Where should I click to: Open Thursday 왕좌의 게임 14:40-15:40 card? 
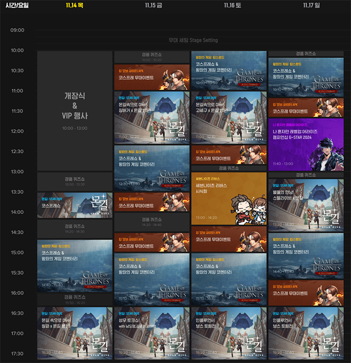pos(75,266)
